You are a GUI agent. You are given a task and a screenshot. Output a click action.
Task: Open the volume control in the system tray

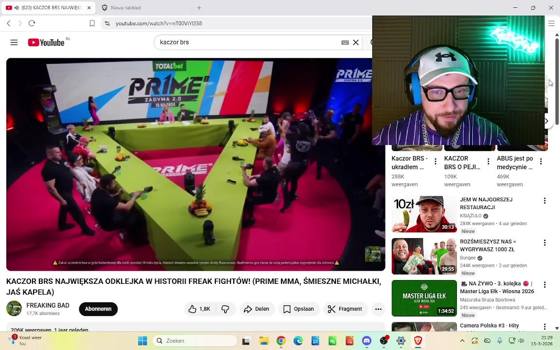click(522, 341)
